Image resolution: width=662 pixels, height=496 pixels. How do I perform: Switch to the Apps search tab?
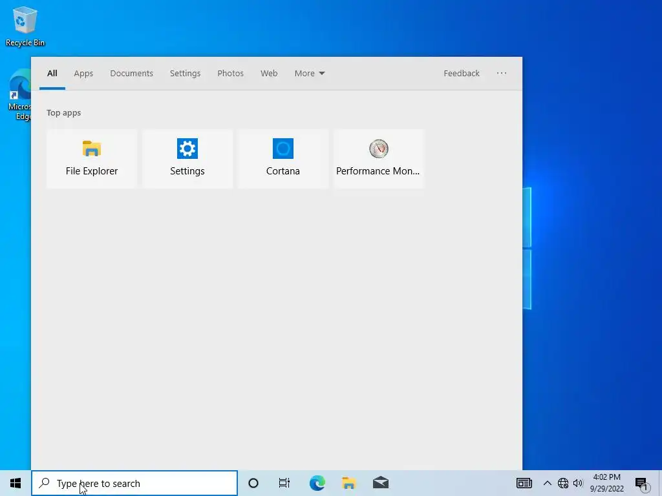coord(83,74)
